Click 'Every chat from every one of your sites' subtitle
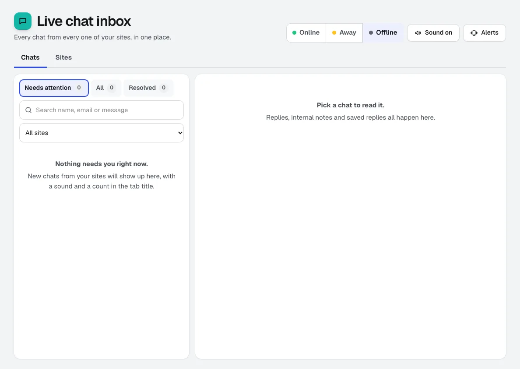 pyautogui.click(x=92, y=37)
